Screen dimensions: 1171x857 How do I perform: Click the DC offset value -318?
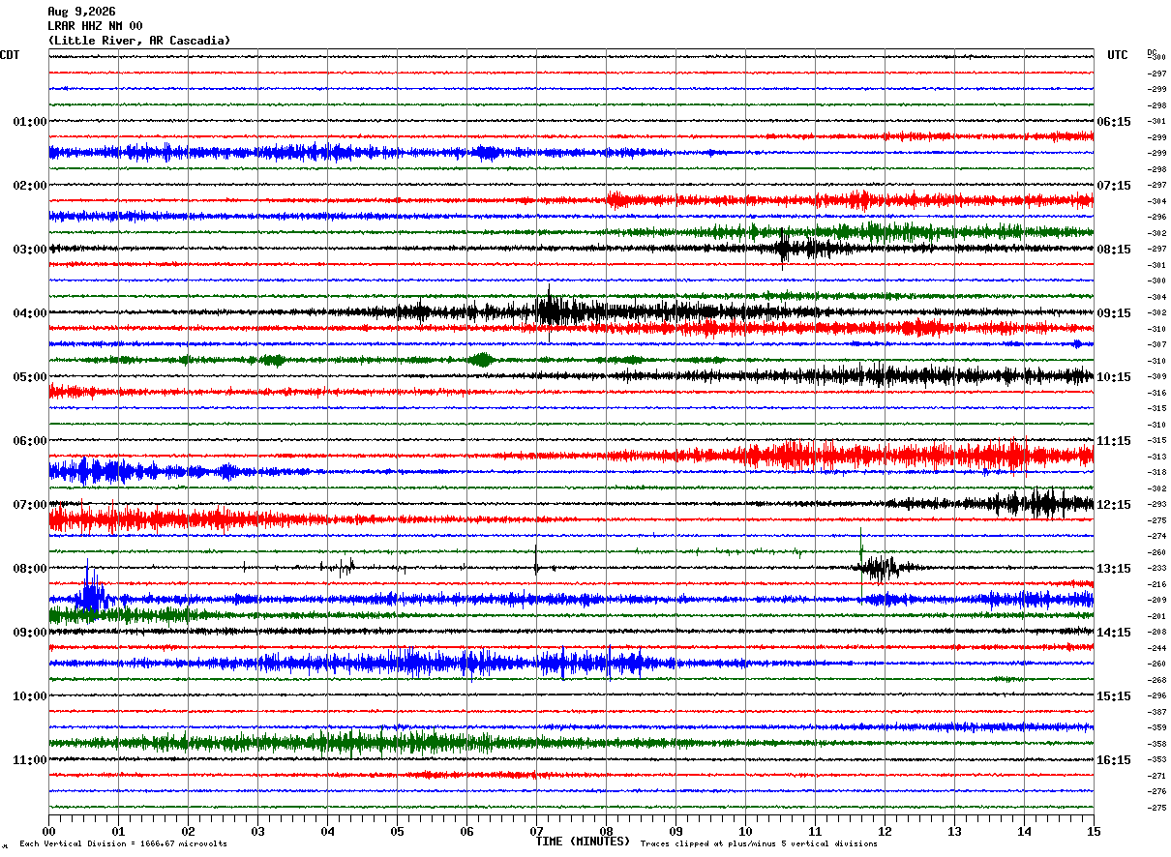(1156, 472)
